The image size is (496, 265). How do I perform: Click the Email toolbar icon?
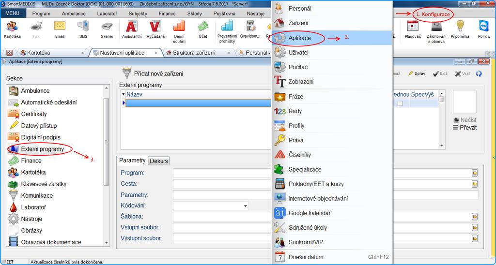click(x=60, y=29)
